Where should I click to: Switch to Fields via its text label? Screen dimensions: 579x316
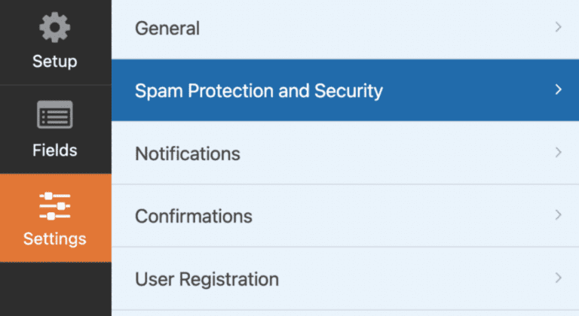[x=54, y=150]
